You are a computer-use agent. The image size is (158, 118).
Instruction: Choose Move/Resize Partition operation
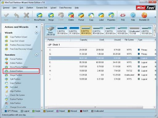[x=19, y=67]
